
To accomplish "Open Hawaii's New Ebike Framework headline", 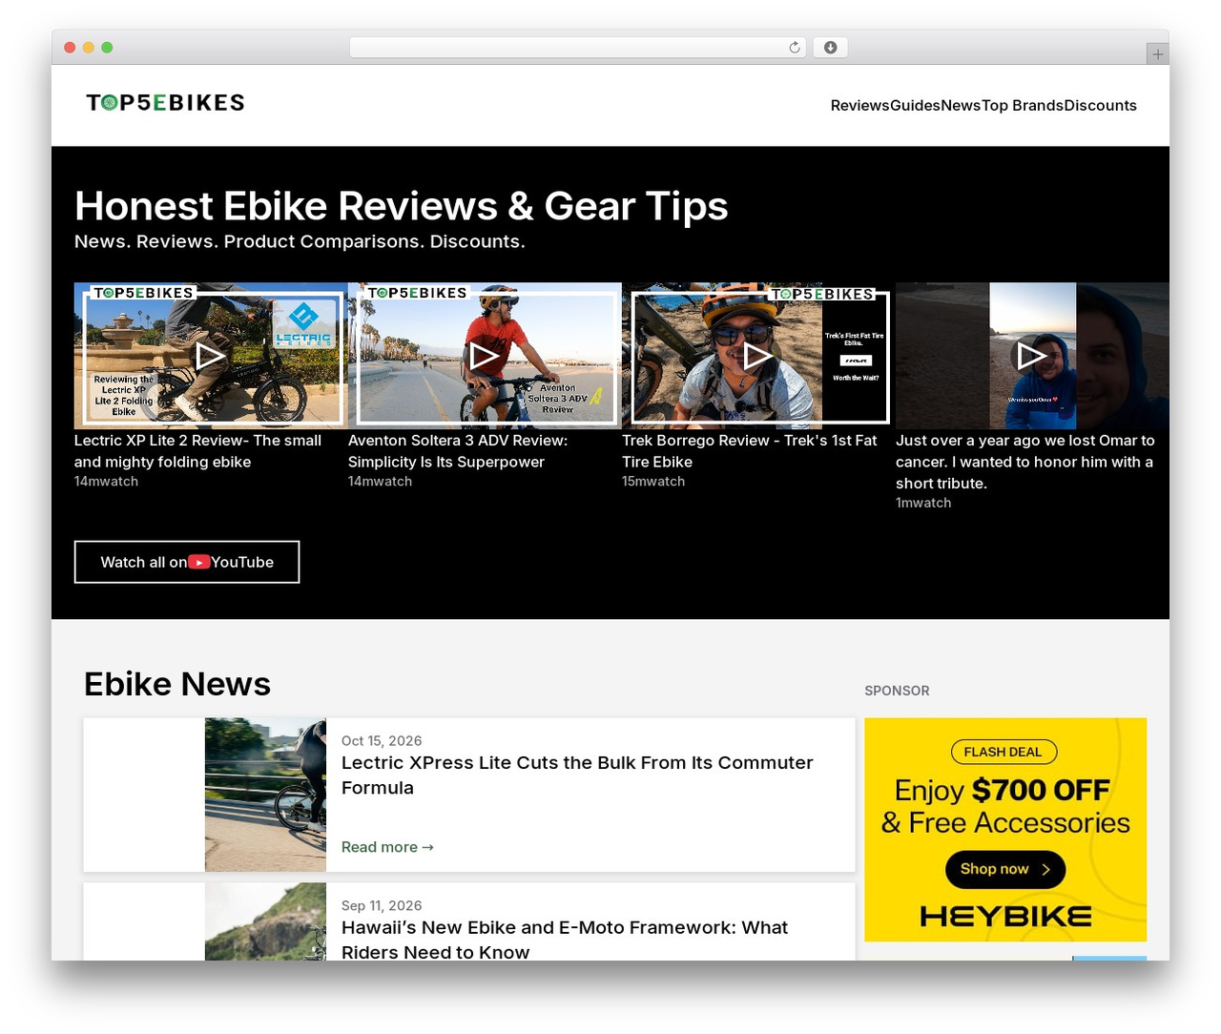I will 565,940.
